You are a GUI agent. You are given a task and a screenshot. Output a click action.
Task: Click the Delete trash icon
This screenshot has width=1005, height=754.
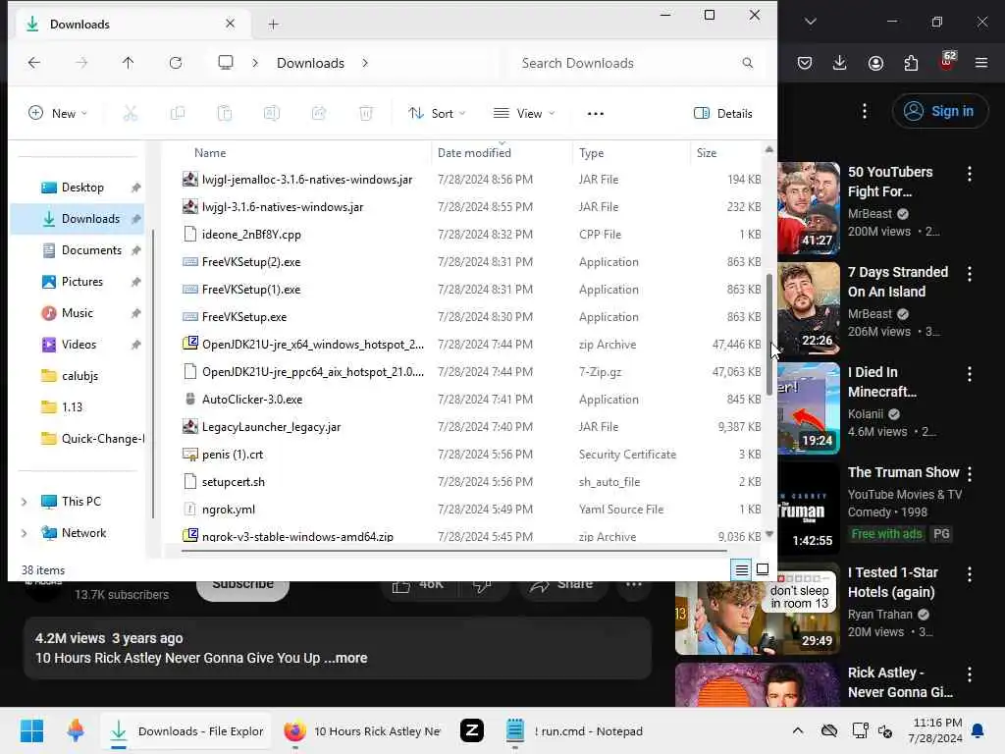tap(366, 114)
